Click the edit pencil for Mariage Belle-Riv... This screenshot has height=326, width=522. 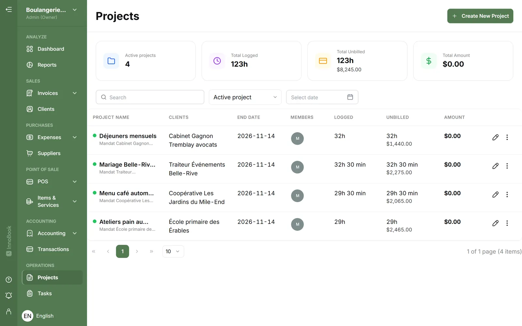495,166
